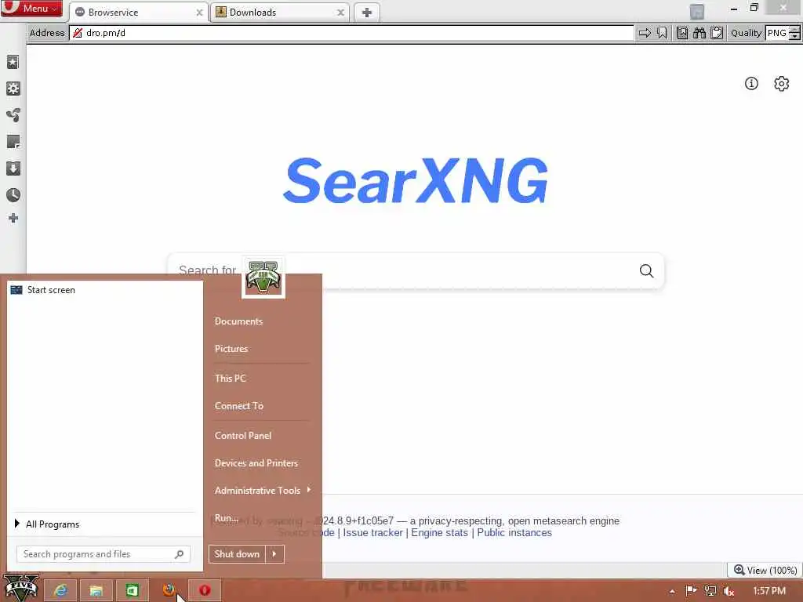Open the green Store app on taskbar
The image size is (803, 602).
(132, 591)
